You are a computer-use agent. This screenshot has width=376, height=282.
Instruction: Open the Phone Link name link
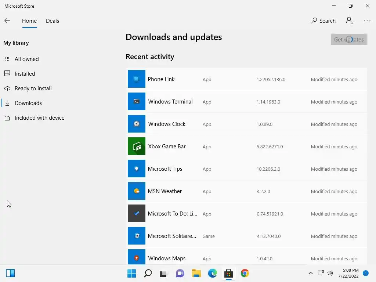click(x=161, y=79)
